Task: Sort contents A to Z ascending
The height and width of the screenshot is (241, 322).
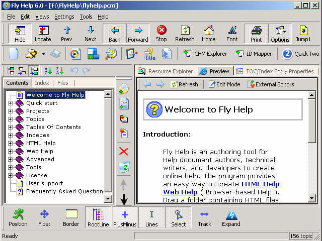Action: click(x=48, y=71)
